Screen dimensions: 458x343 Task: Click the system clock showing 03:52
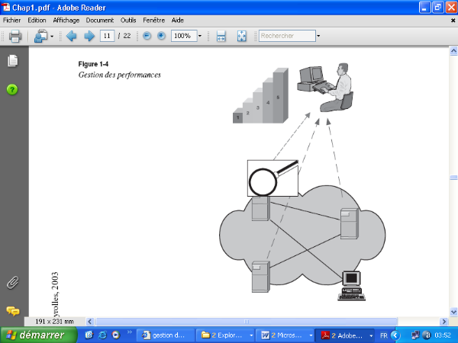coord(443,335)
